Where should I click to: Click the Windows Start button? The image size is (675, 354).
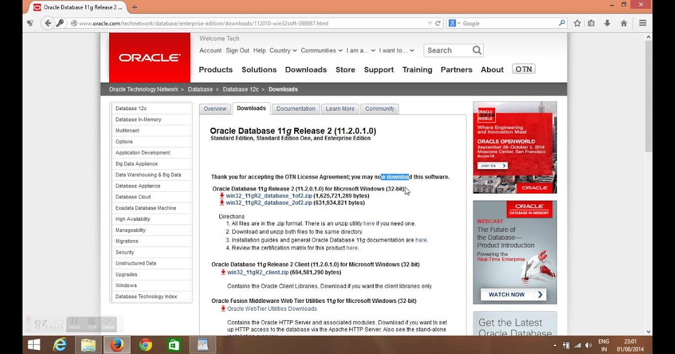[x=34, y=344]
